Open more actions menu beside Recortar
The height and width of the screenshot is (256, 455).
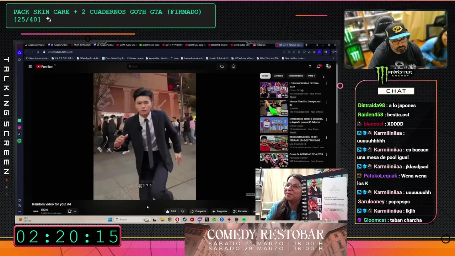(254, 211)
